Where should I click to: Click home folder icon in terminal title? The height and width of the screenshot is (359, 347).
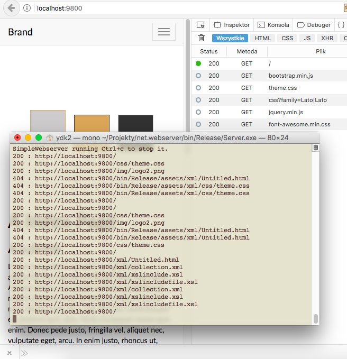[50, 137]
